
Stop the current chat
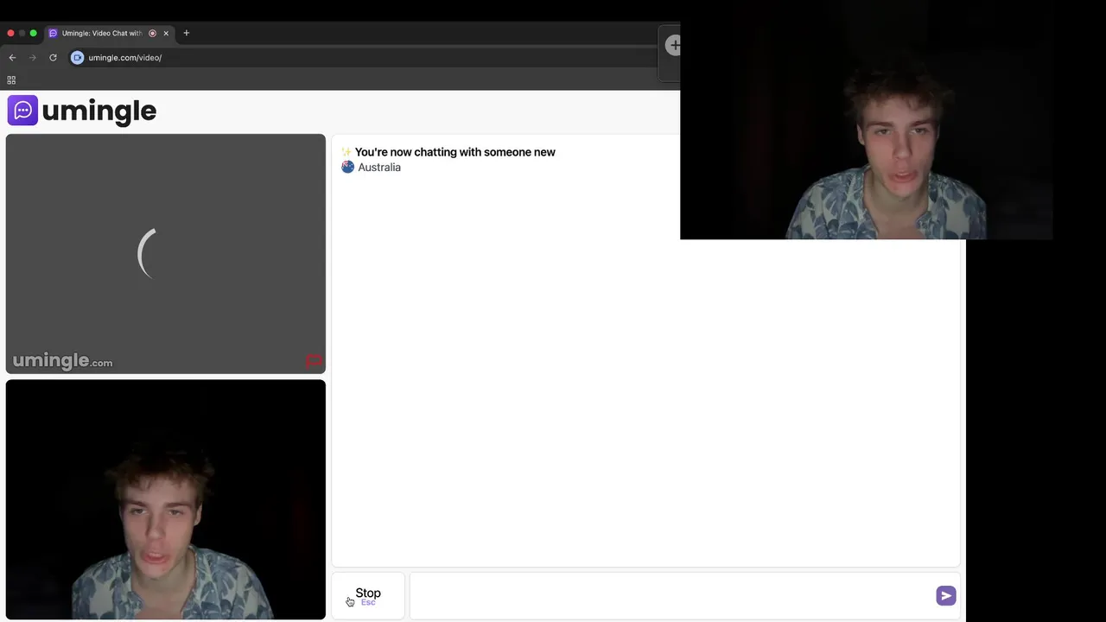[368, 595]
